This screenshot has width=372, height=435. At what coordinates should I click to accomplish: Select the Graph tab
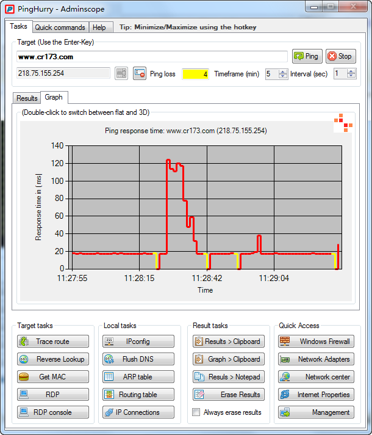[x=54, y=97]
